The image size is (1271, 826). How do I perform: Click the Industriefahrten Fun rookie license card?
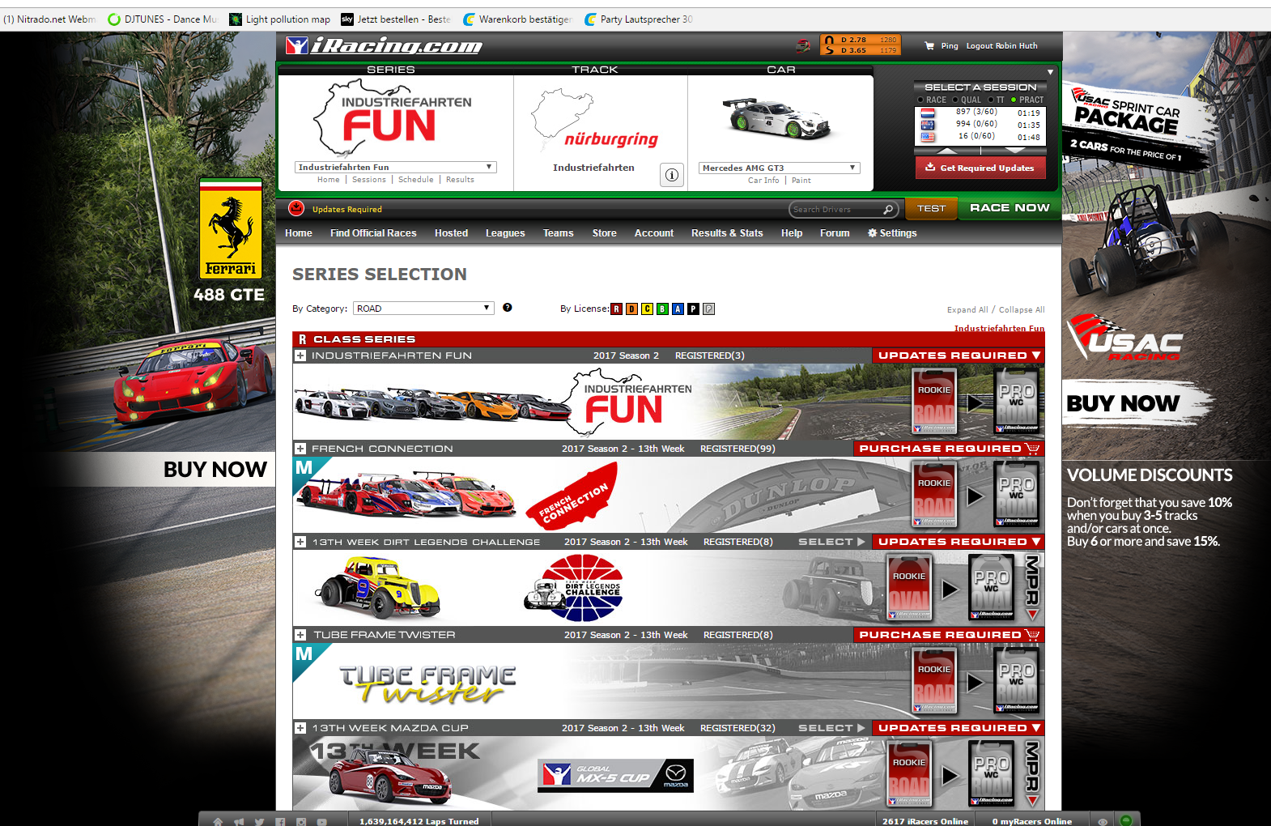(934, 402)
